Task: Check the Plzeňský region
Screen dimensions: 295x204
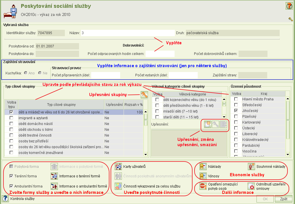Action: tap(236, 116)
